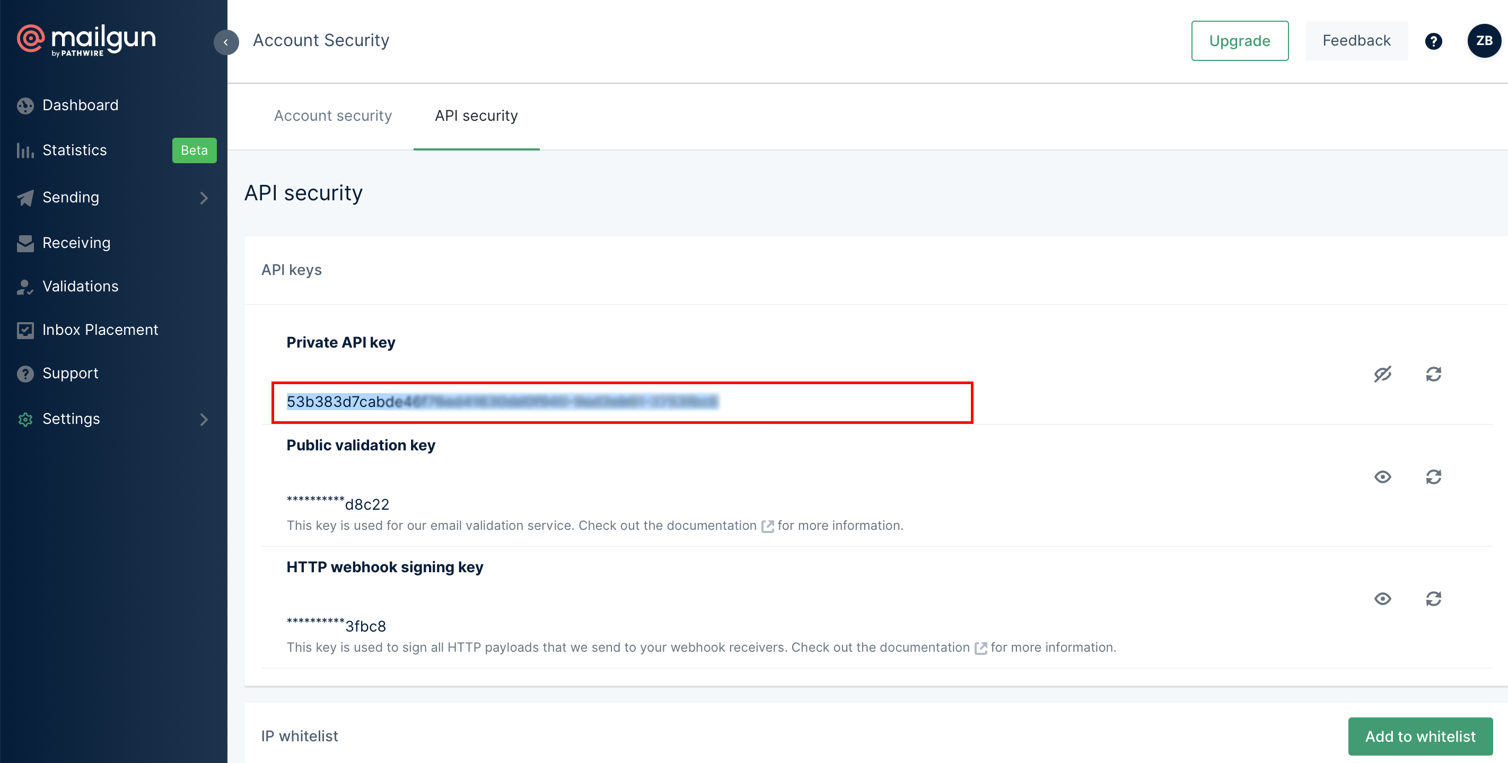Open Inbox Placement
1508x763 pixels.
100,330
